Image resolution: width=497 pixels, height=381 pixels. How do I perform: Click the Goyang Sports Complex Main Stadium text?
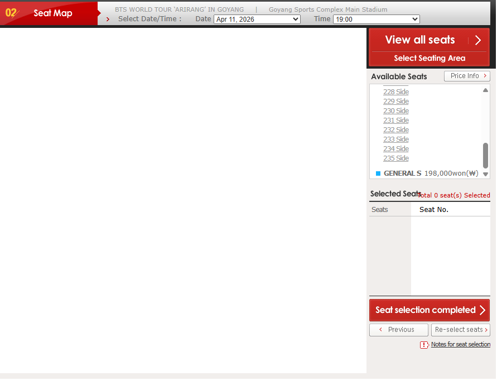tap(328, 9)
